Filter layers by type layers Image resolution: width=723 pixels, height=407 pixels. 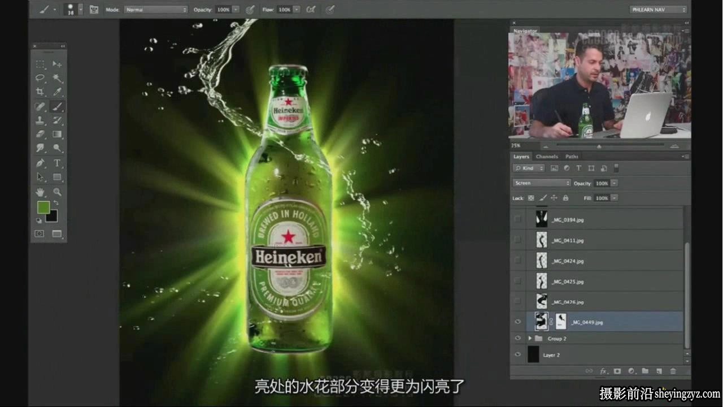(x=579, y=168)
